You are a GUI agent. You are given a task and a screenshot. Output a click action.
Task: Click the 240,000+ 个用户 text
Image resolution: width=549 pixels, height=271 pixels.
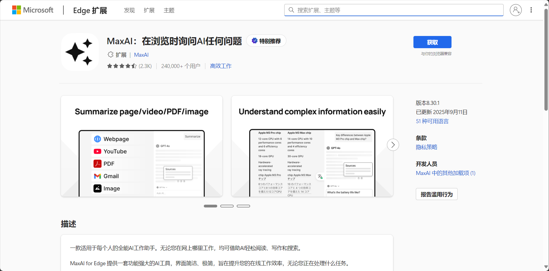181,66
